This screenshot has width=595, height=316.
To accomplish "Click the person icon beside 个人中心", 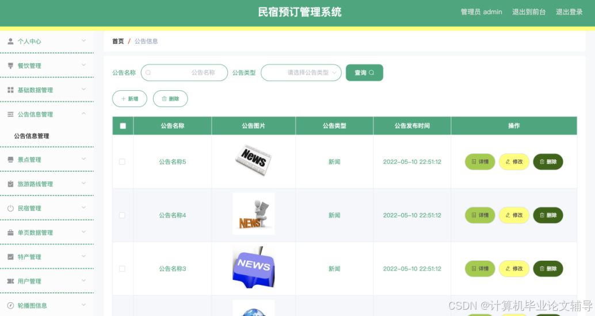I will [x=10, y=41].
